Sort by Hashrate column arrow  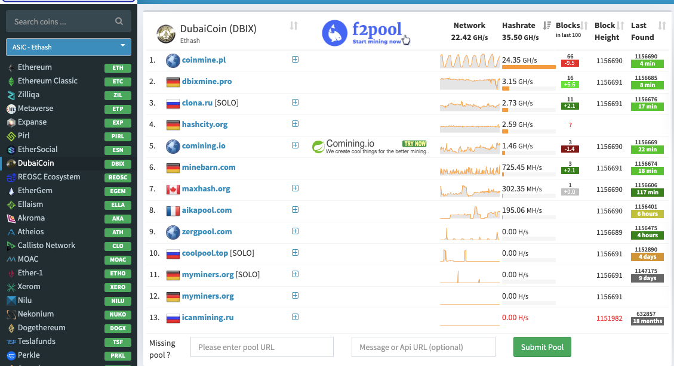(x=547, y=26)
